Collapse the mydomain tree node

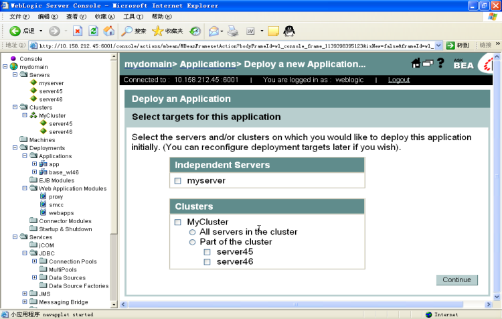tap(5, 66)
